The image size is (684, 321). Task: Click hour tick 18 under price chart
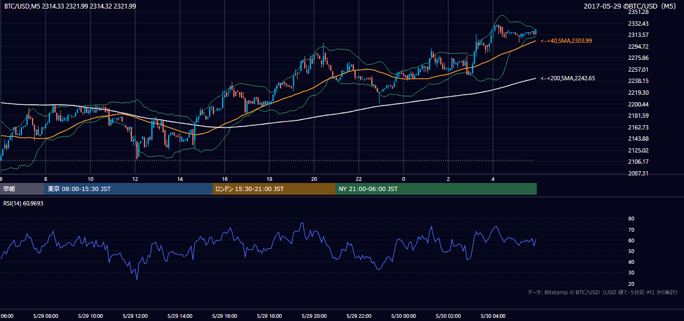pos(269,179)
